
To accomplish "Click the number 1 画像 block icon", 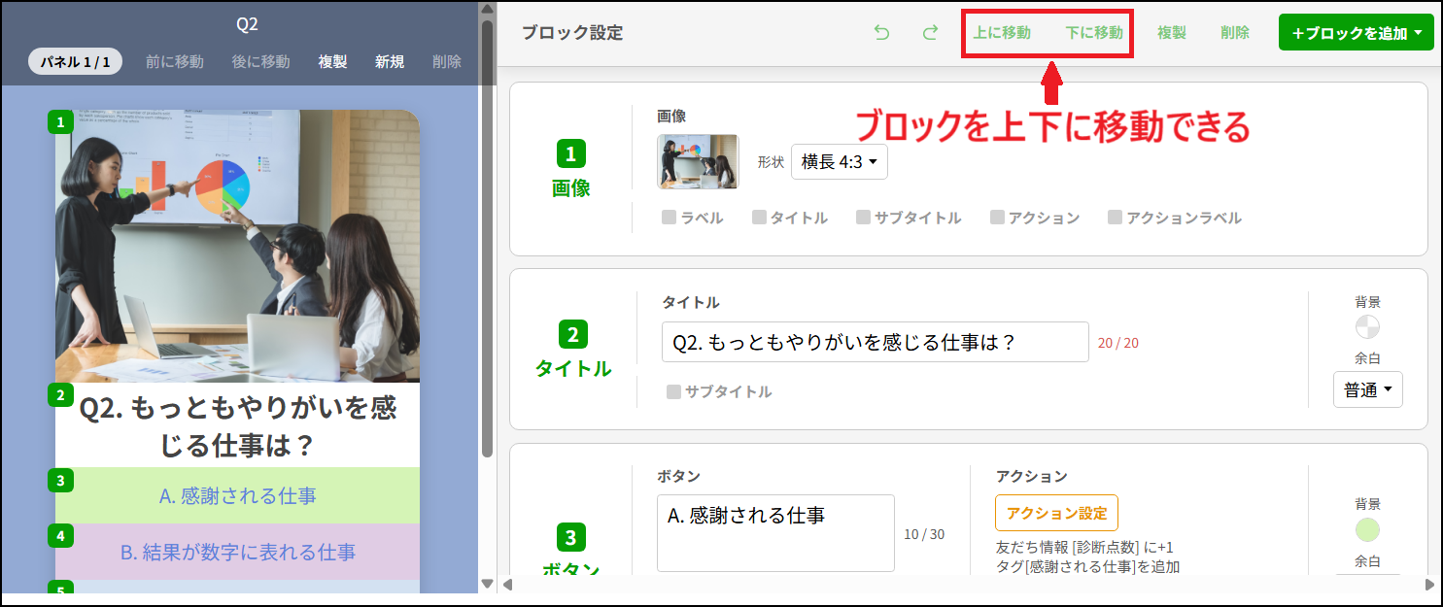I will tap(570, 154).
